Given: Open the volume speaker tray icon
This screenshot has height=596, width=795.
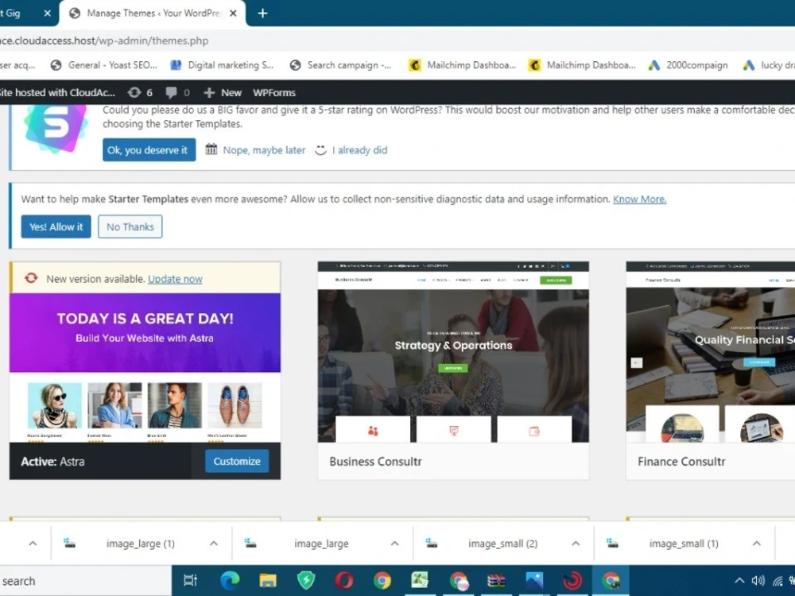Looking at the screenshot, I should (x=758, y=581).
